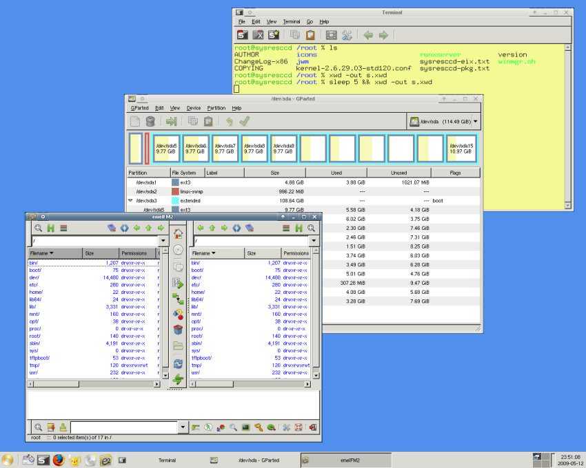Click the Apply checkmark icon in GParted

tap(244, 122)
